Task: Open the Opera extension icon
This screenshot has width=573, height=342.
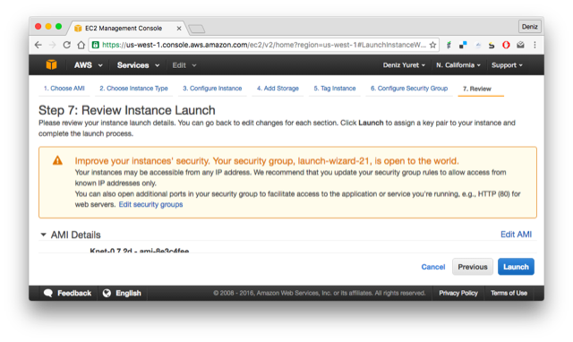Action: point(506,45)
